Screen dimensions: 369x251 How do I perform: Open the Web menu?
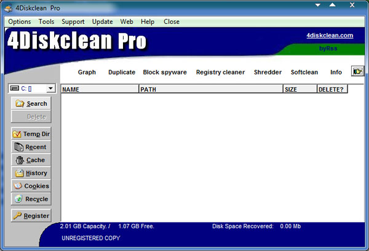(127, 22)
